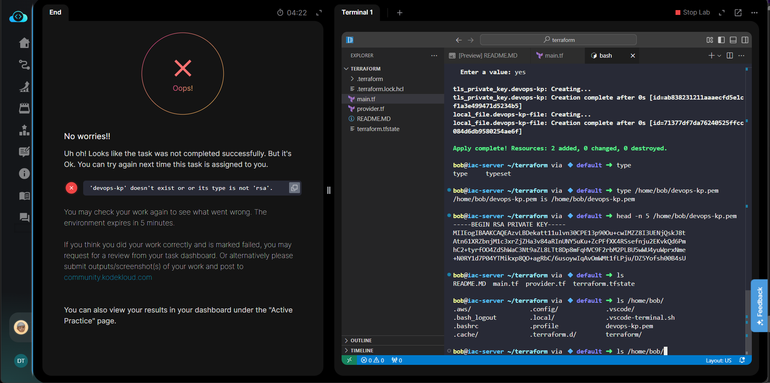Select the [Preview] README.MD tab
The width and height of the screenshot is (770, 383).
click(x=488, y=56)
